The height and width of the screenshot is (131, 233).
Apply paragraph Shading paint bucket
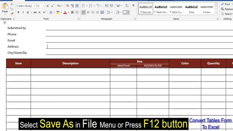(118, 12)
